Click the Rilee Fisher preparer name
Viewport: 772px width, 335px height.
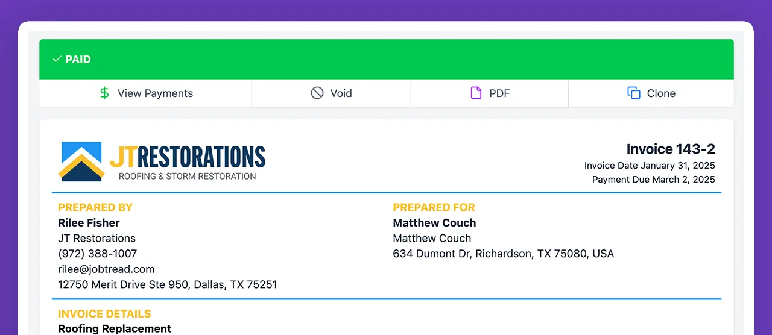89,223
